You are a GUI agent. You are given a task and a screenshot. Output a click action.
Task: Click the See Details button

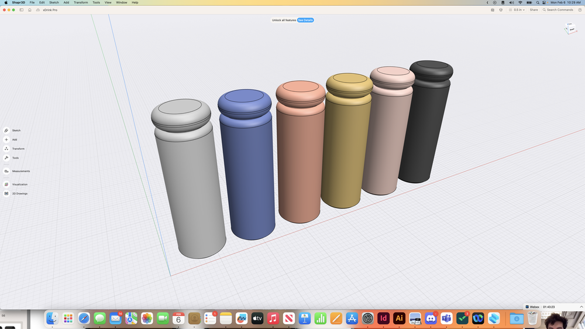coord(305,20)
